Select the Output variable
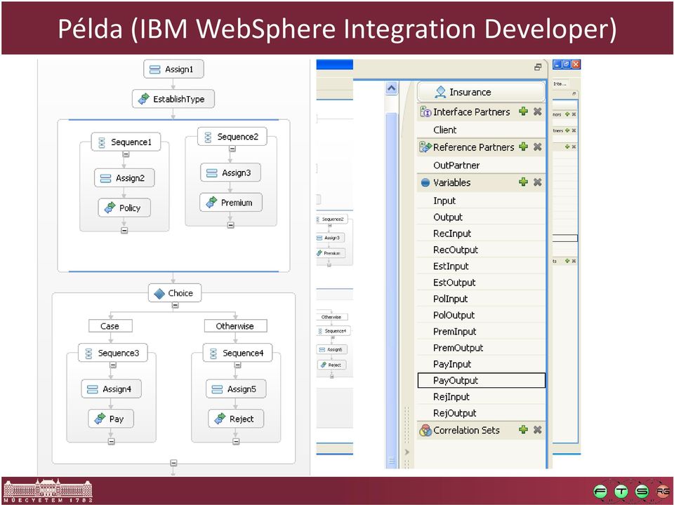The width and height of the screenshot is (674, 505). pos(481,217)
